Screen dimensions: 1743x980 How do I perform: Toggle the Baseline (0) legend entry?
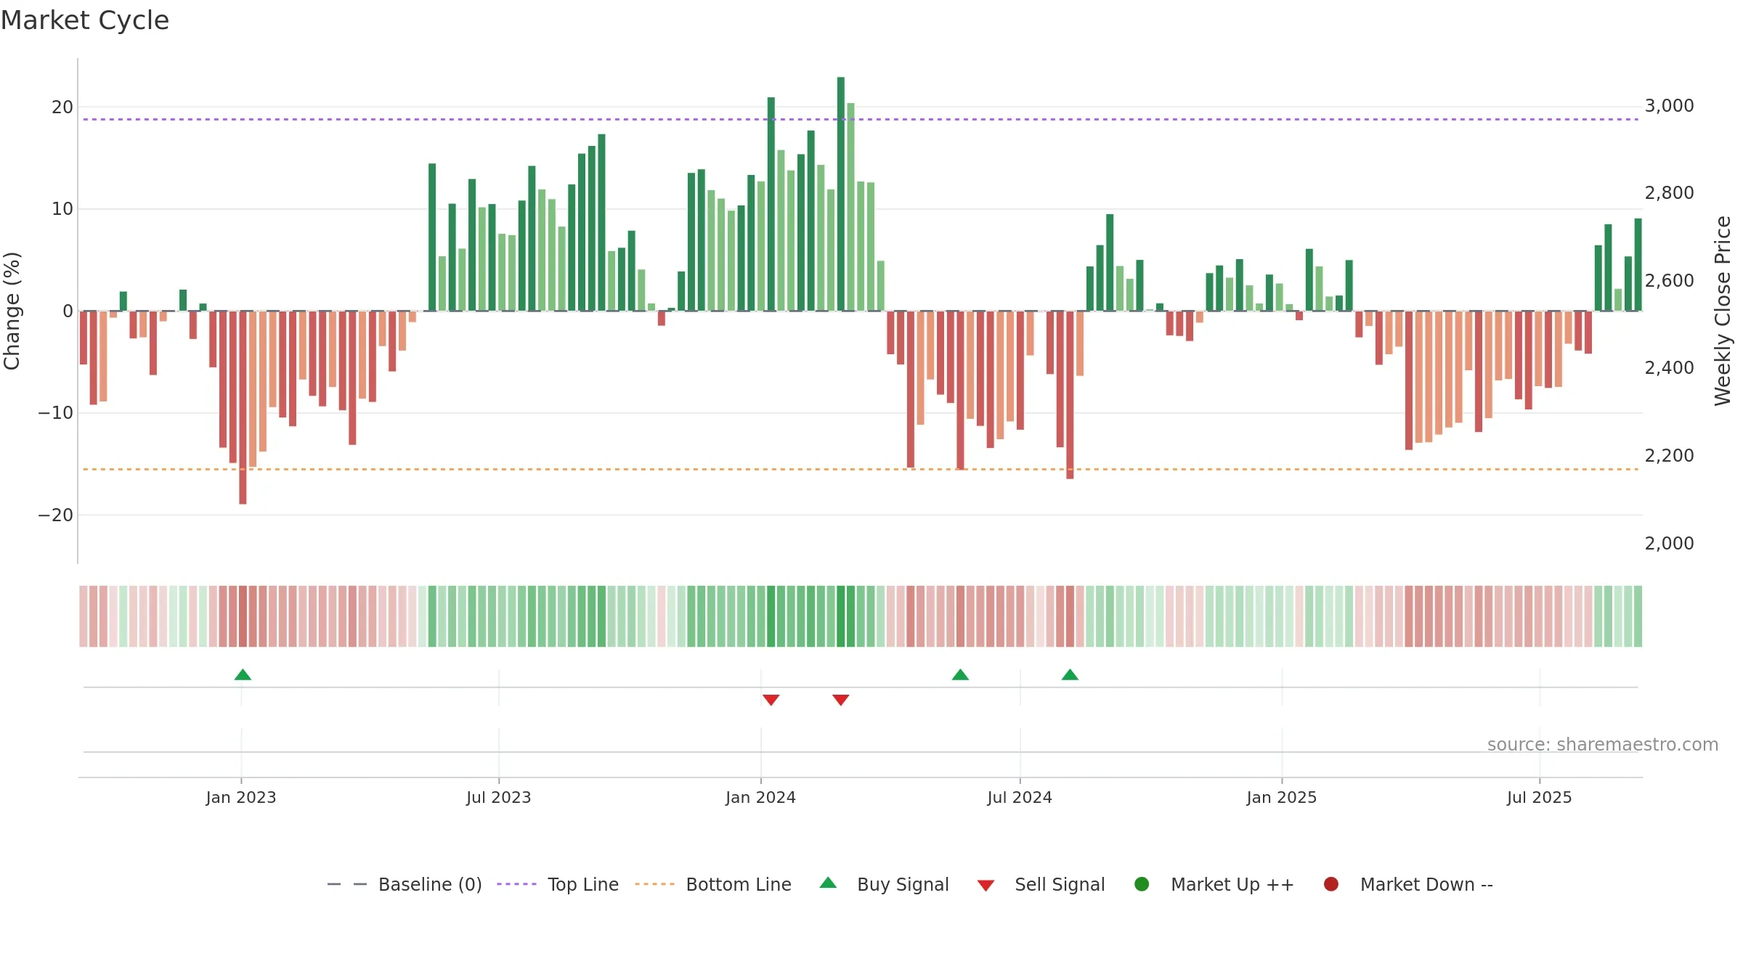(x=405, y=884)
